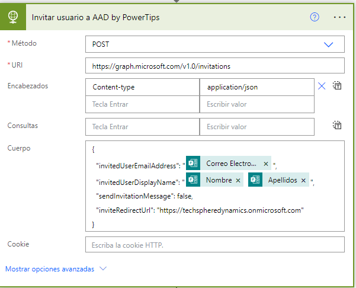Open the three-dots action menu
The image size is (356, 288).
tap(339, 17)
